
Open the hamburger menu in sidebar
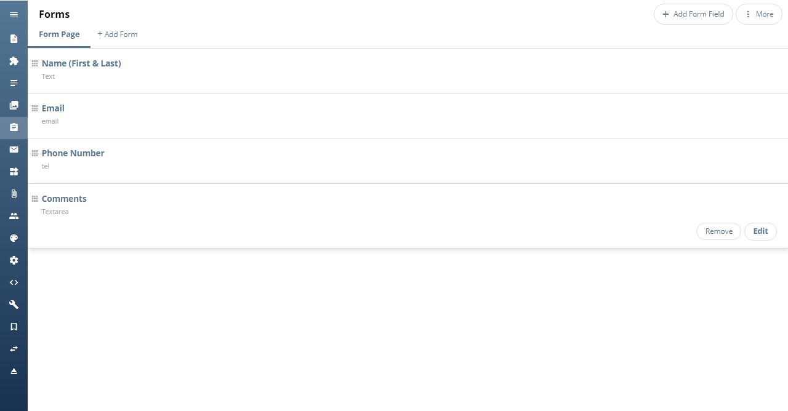click(14, 15)
